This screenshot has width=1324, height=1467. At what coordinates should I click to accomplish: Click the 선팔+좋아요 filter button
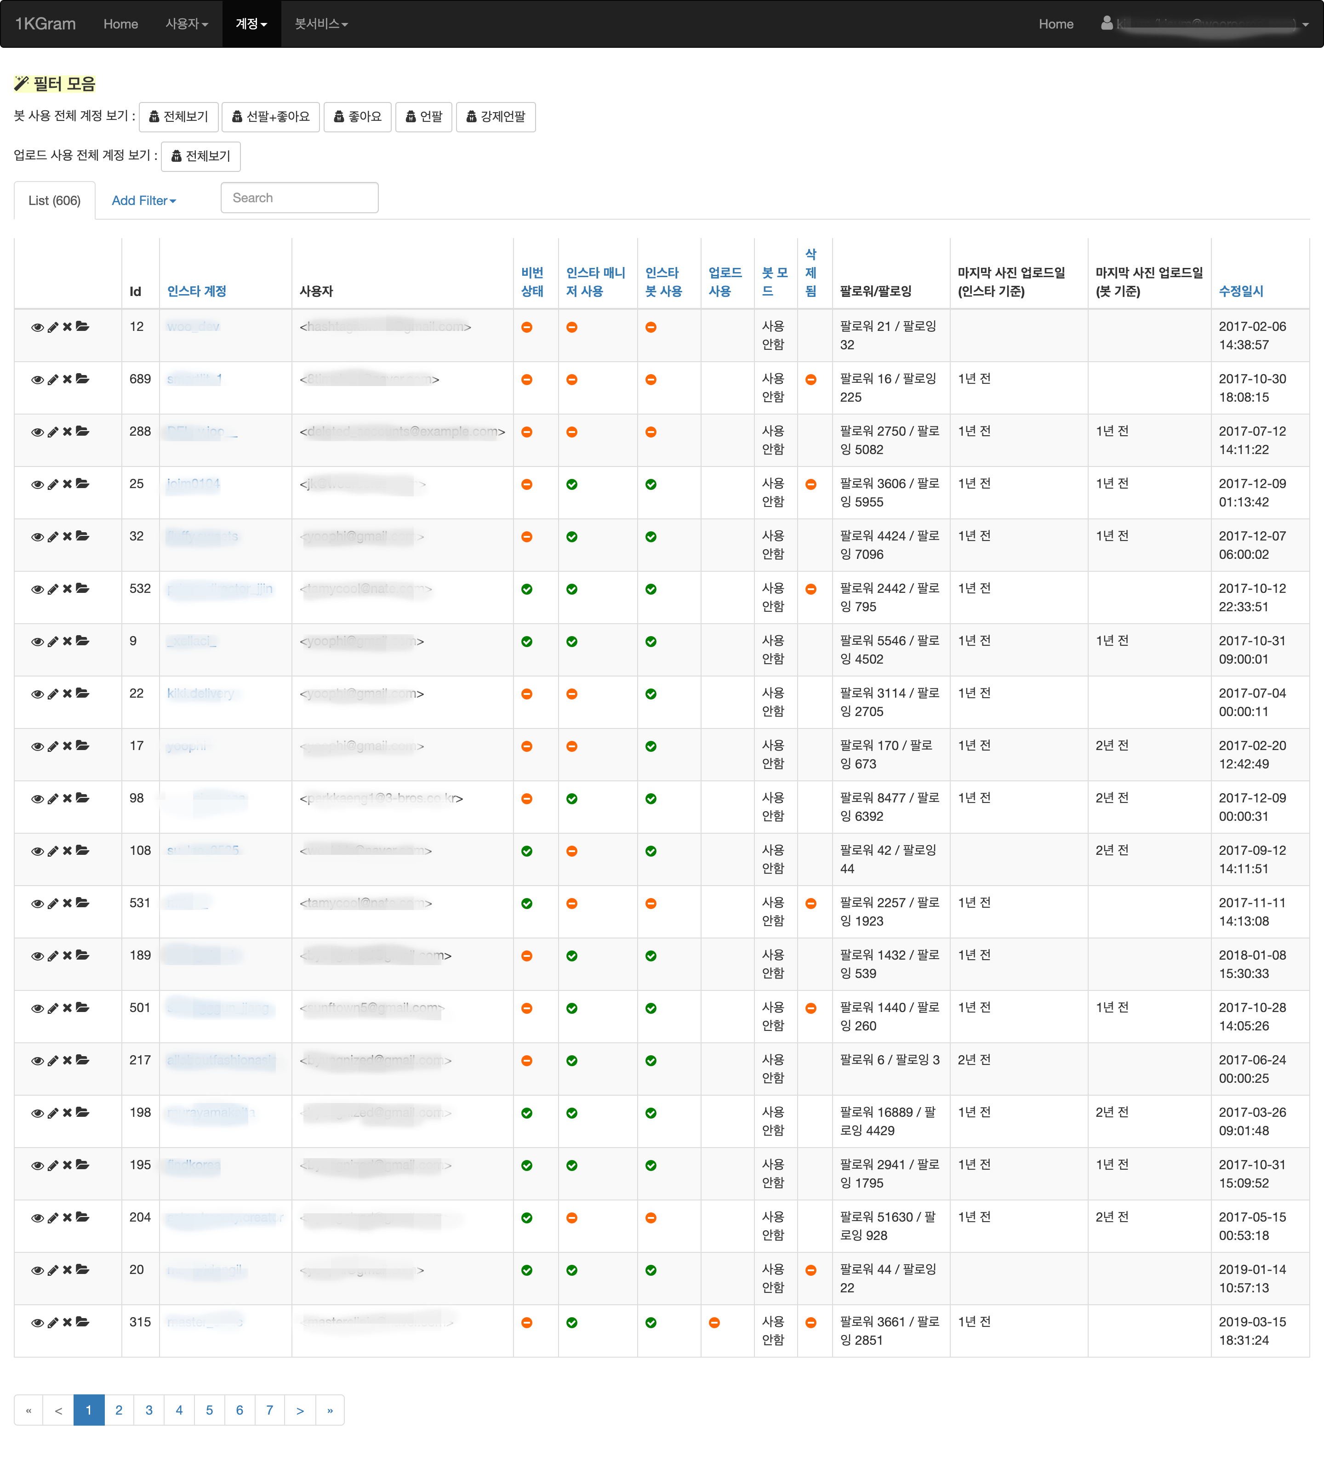tap(271, 116)
